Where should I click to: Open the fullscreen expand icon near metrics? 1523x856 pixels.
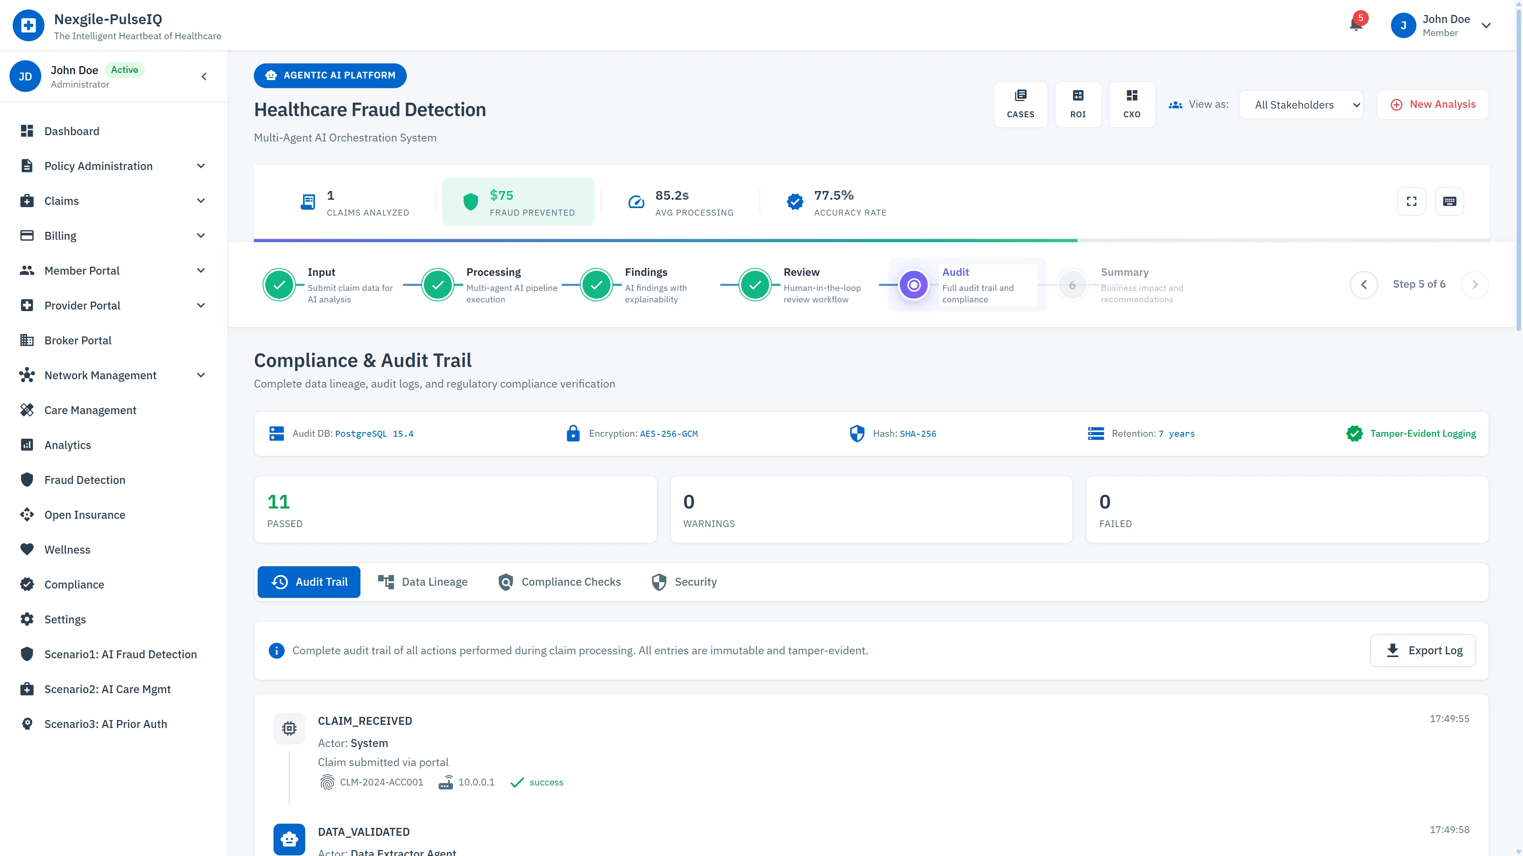1411,201
